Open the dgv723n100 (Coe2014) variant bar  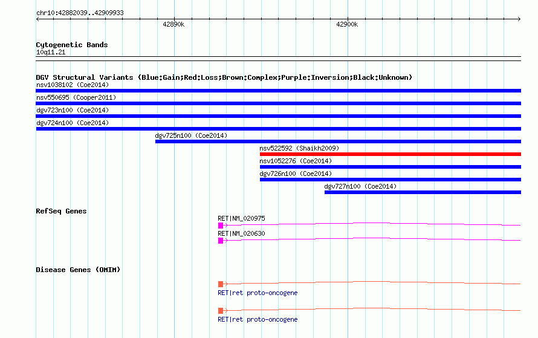click(x=278, y=116)
